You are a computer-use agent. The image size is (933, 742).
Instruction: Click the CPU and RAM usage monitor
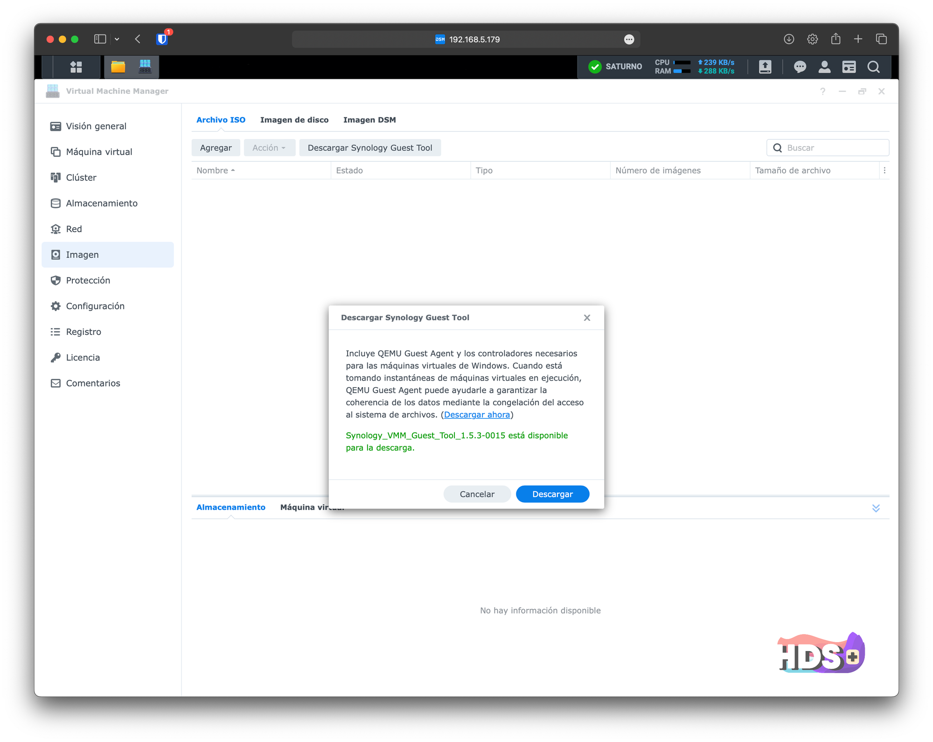(x=695, y=67)
